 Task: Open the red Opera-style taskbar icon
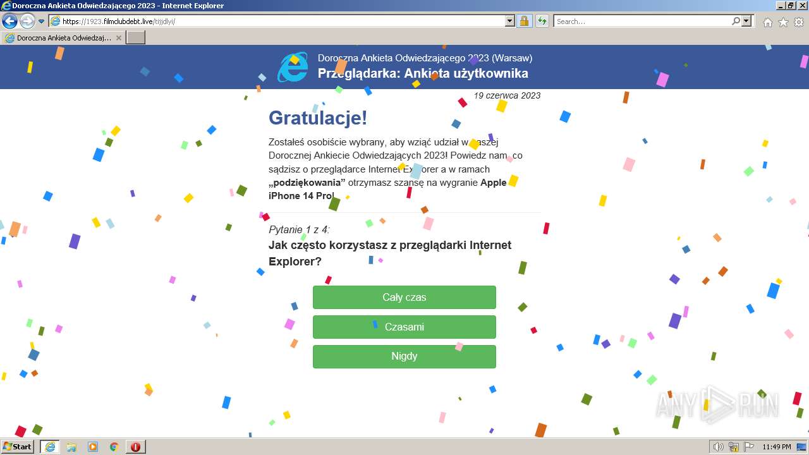[135, 447]
